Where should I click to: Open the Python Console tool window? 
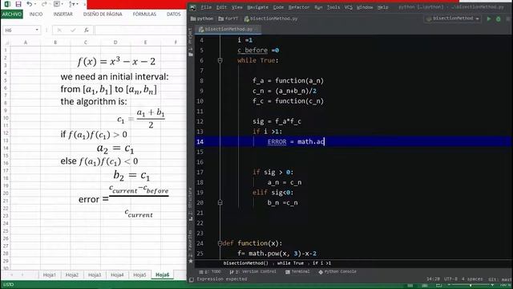(337, 271)
